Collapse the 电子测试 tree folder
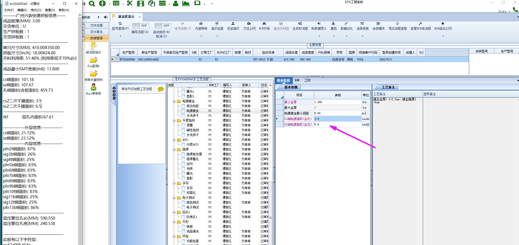 click(x=174, y=198)
